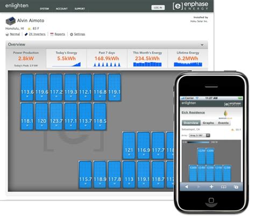
Task: Tap the iPhone browser back arrow
Action: click(x=187, y=187)
